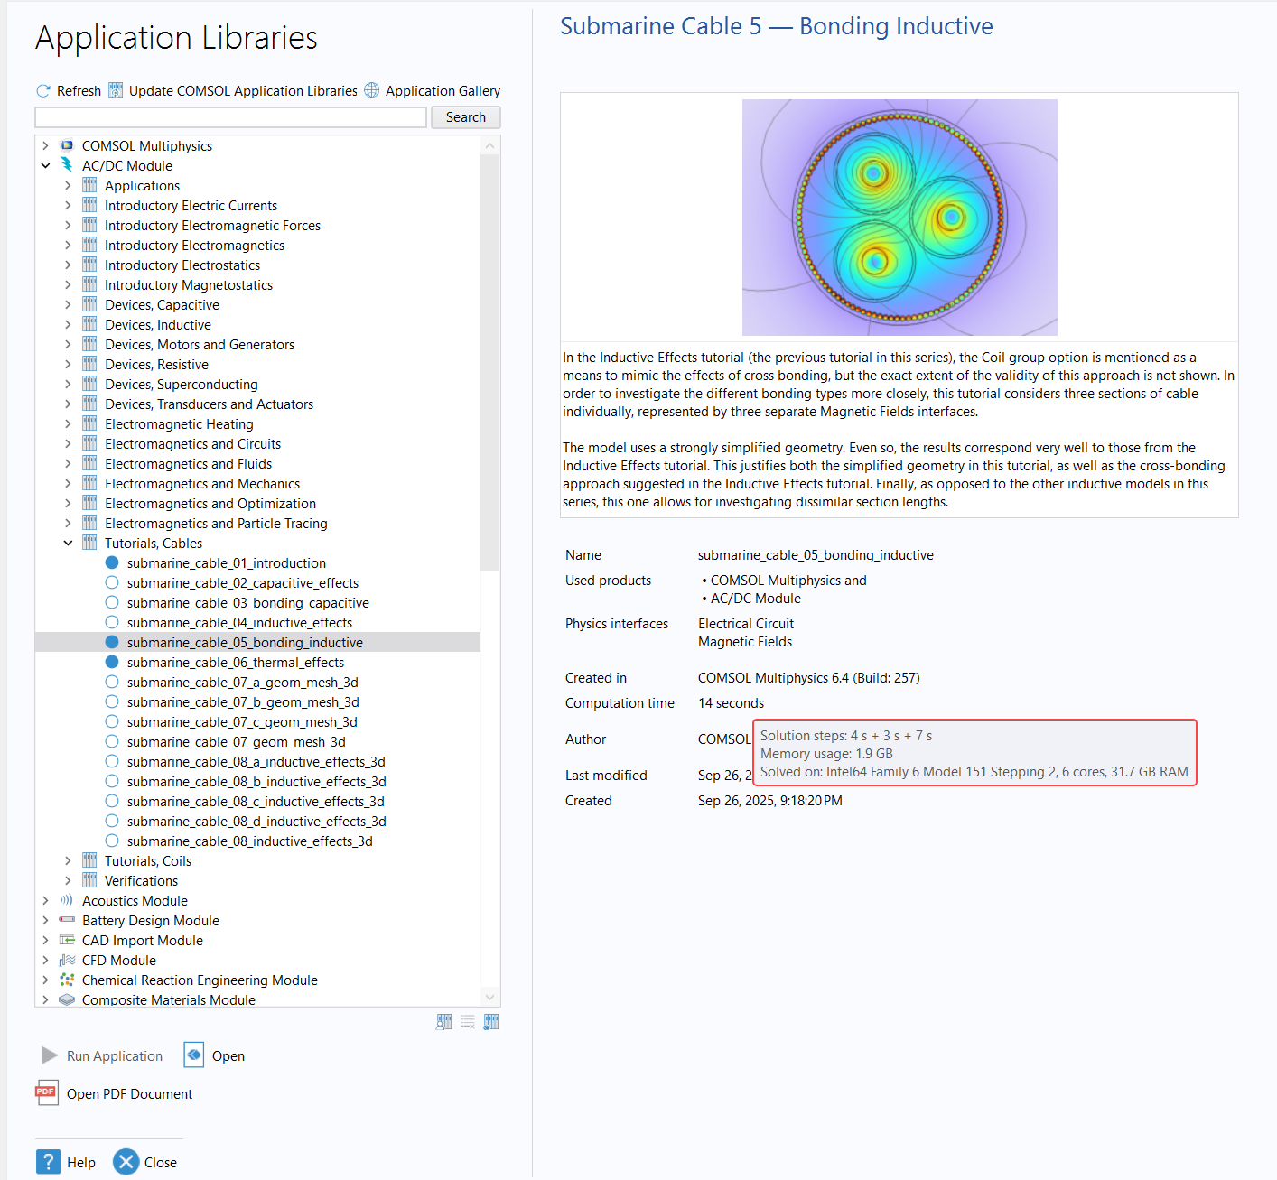Select submarine_cable_08_d_inductive_effects_3d circle marker
This screenshot has height=1180, width=1277.
point(112,821)
